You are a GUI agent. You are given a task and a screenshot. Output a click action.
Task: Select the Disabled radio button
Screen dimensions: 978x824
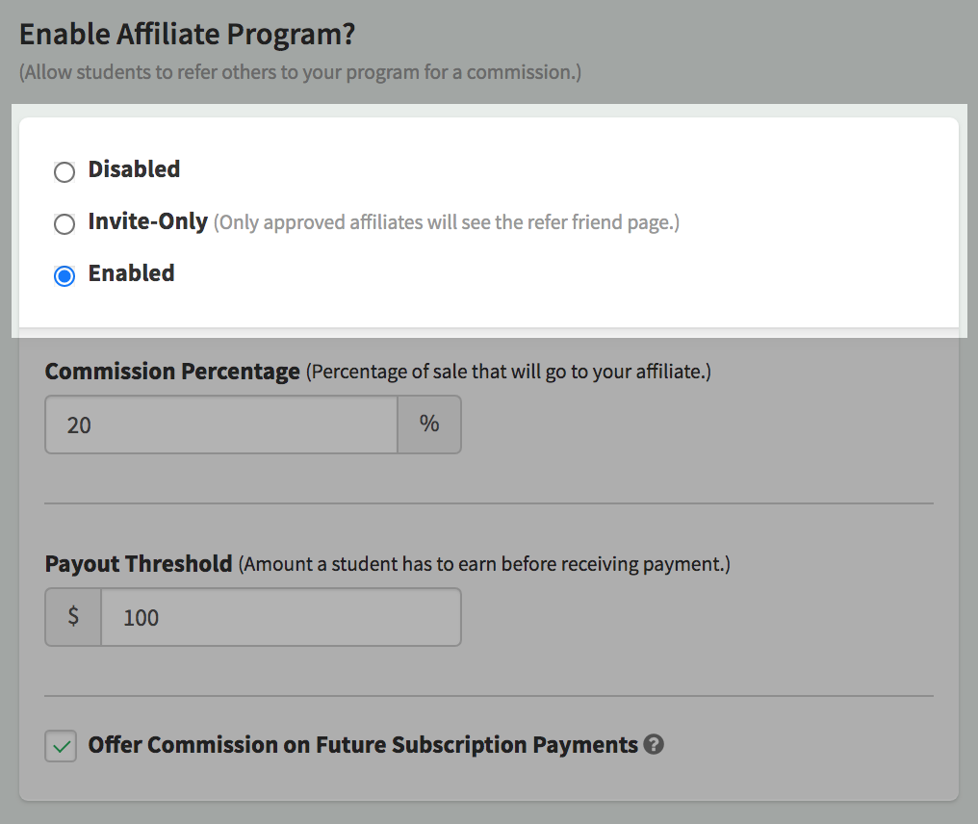(64, 172)
